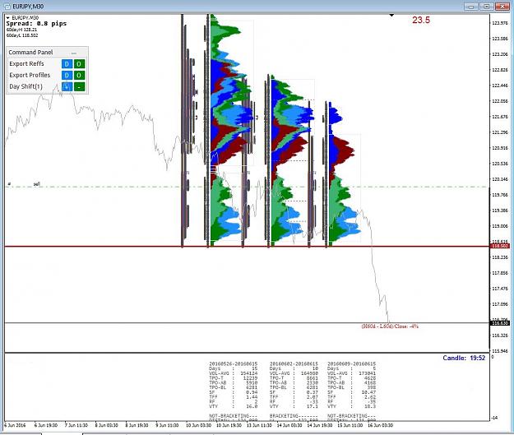Click the 'Candle: 19:52' countdown text
Viewport: 514px width, 435px height.
(464, 358)
